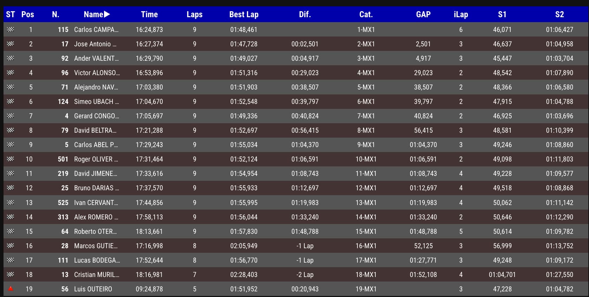Click the sort arrow next to Name header

(x=107, y=14)
